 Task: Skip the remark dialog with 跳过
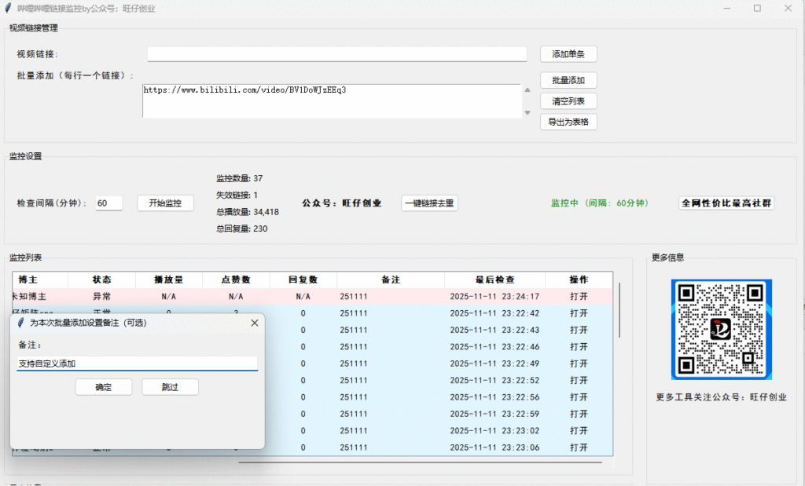(170, 387)
